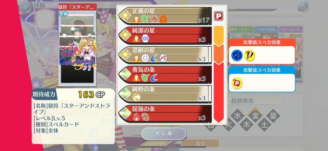Tap the spell card thumbnail image
Screen dimensions: 328x151
pos(77,48)
